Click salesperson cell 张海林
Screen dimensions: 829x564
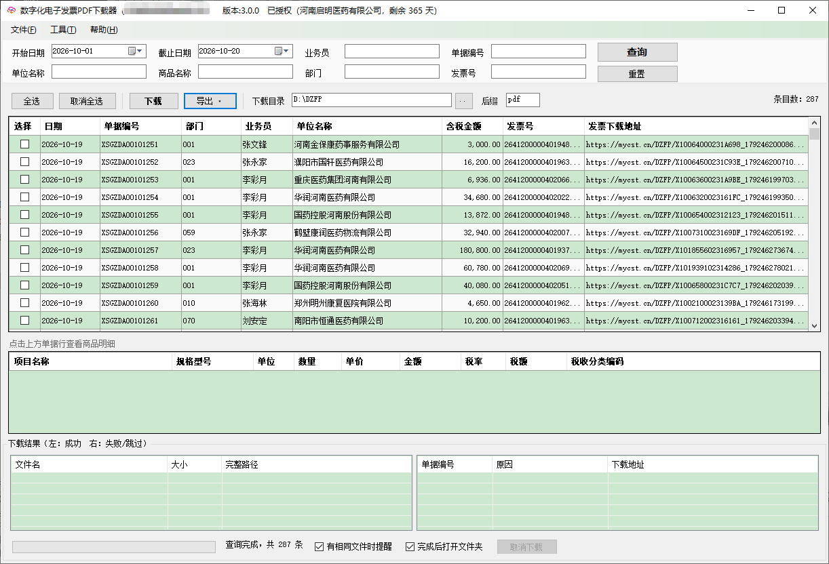[x=267, y=303]
